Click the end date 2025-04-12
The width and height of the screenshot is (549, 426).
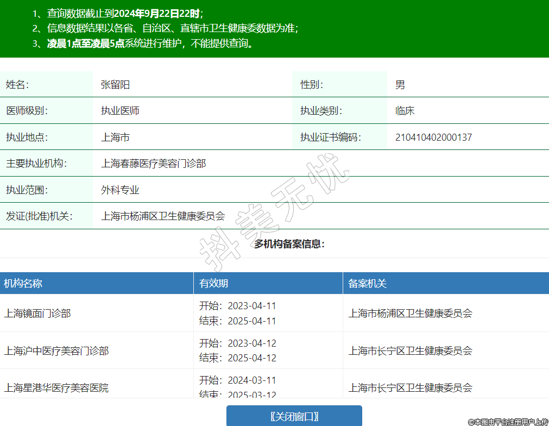pyautogui.click(x=251, y=358)
